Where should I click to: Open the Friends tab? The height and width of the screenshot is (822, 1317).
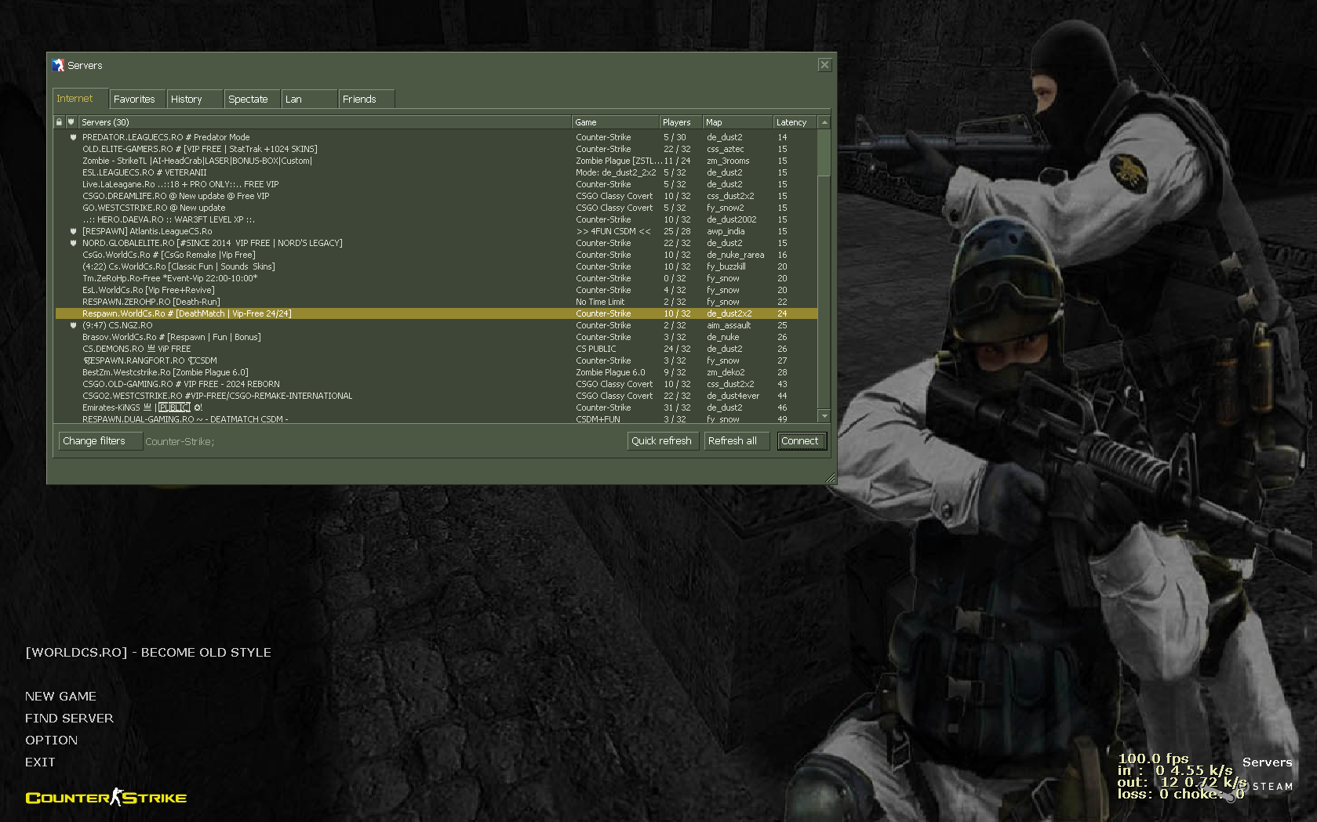(366, 100)
